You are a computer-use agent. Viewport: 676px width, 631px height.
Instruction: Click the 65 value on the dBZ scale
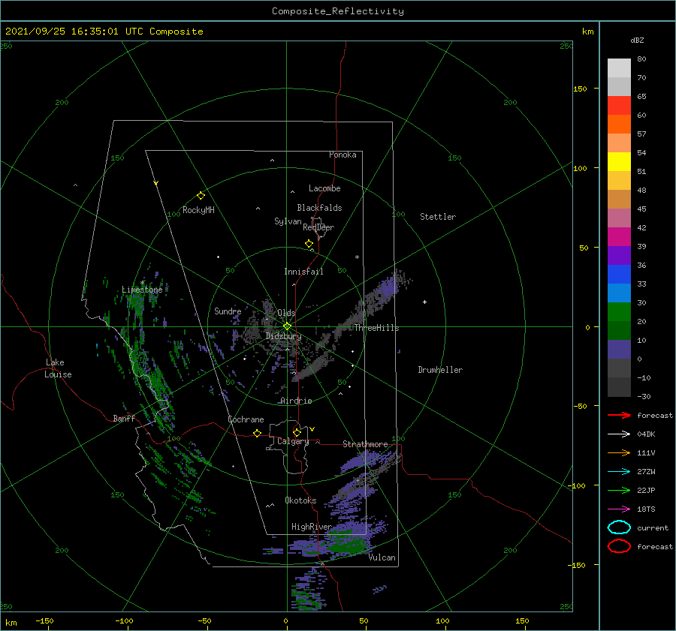click(x=641, y=97)
